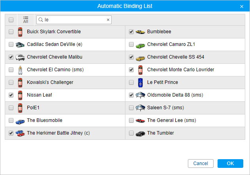
Task: Close the Automatic Binding List dialog
Action: pyautogui.click(x=242, y=6)
